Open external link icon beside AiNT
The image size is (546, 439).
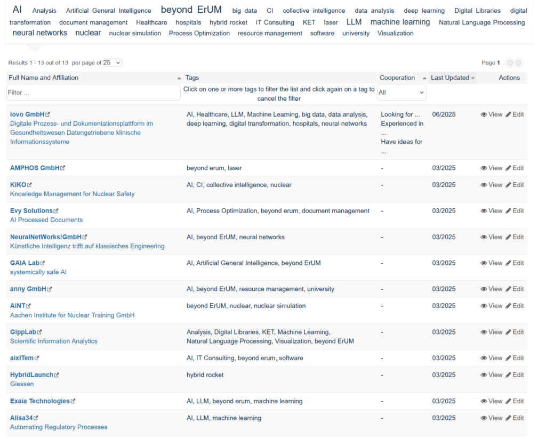(x=29, y=306)
